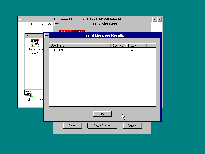Open Show Groups in Send Message window
This screenshot has height=154, width=205.
(x=102, y=126)
